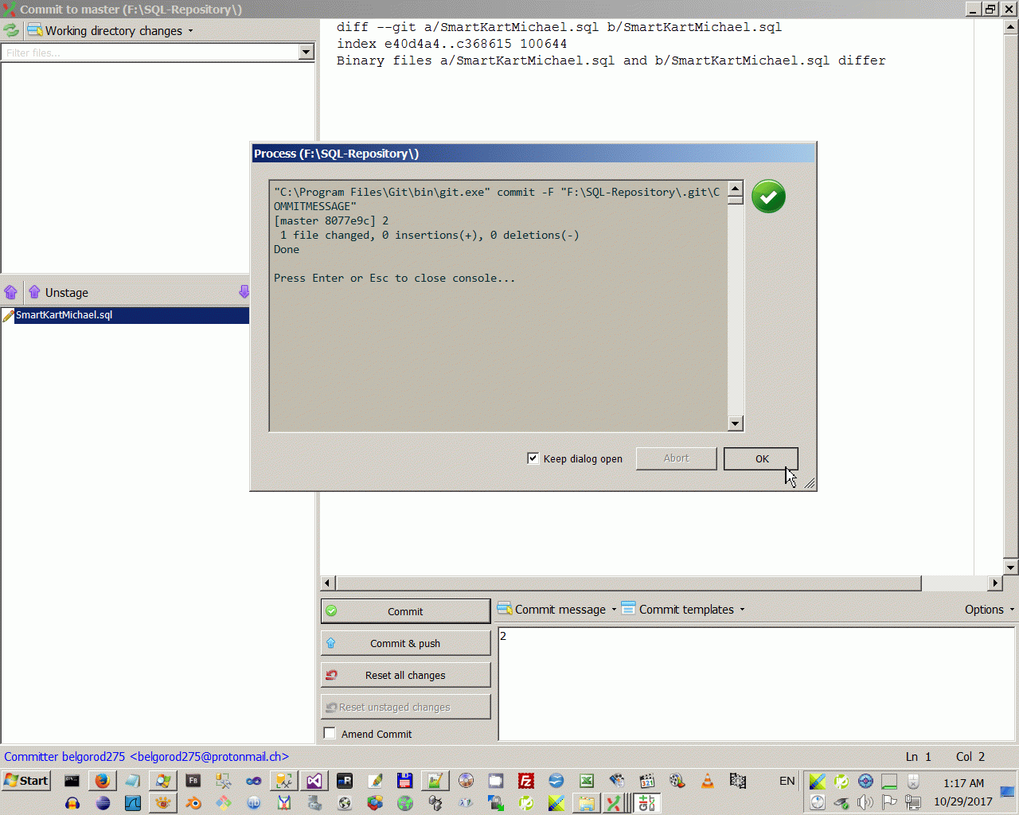Click the Start button
This screenshot has width=1019, height=815.
[x=26, y=781]
